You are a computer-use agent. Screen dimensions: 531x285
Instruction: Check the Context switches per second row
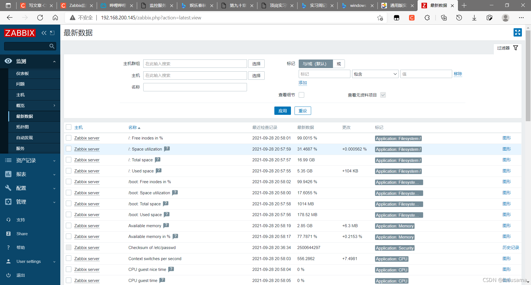[69, 258]
